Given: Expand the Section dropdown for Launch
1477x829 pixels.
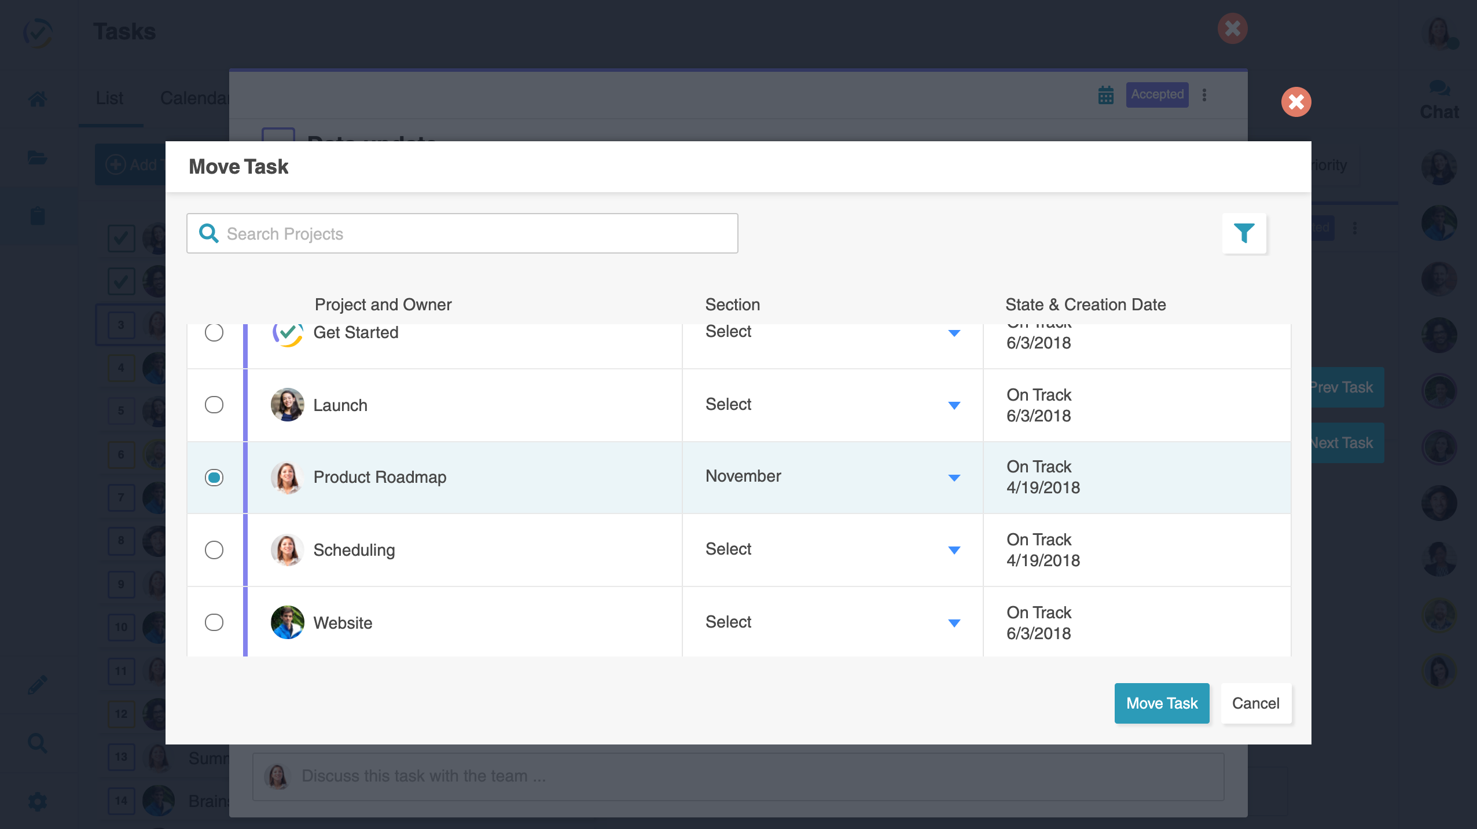Looking at the screenshot, I should tap(954, 405).
